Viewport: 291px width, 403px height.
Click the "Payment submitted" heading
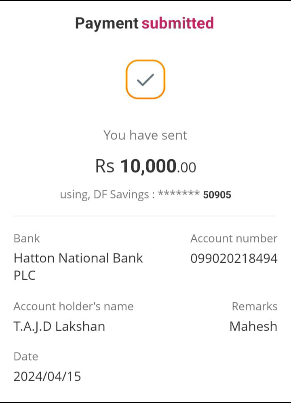click(x=144, y=23)
